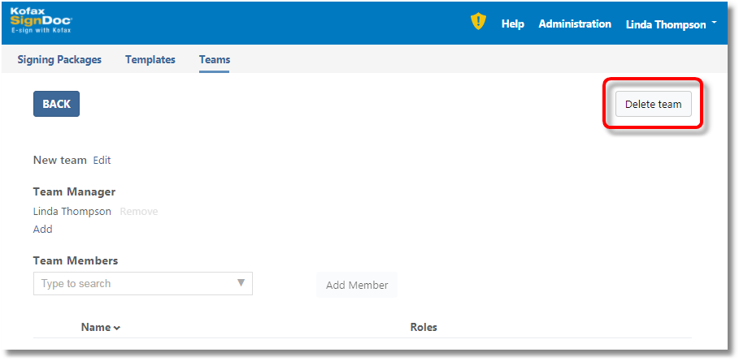Click the Add Member button
The height and width of the screenshot is (361, 739).
[356, 286]
